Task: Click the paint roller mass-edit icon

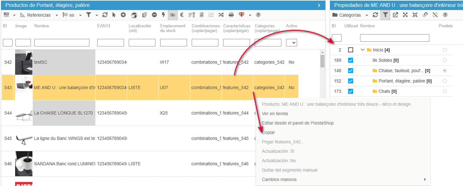Action: tap(191, 15)
